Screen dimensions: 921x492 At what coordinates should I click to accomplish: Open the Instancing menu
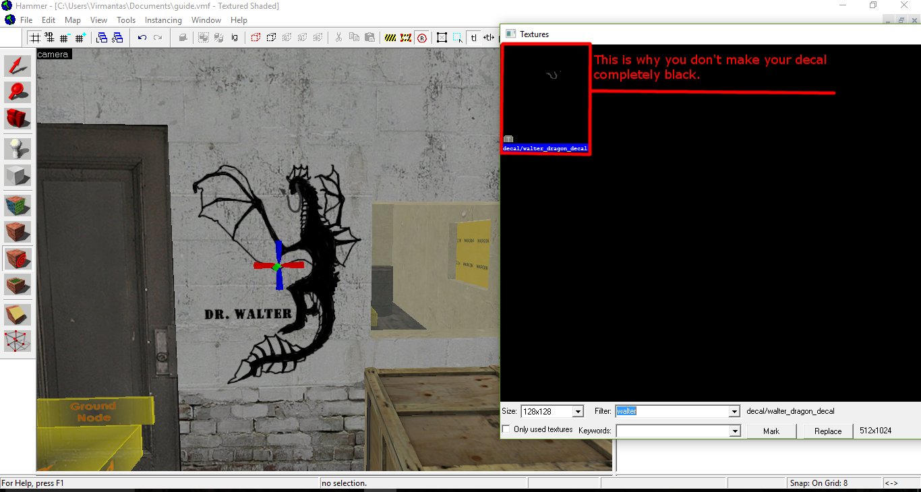pyautogui.click(x=163, y=20)
